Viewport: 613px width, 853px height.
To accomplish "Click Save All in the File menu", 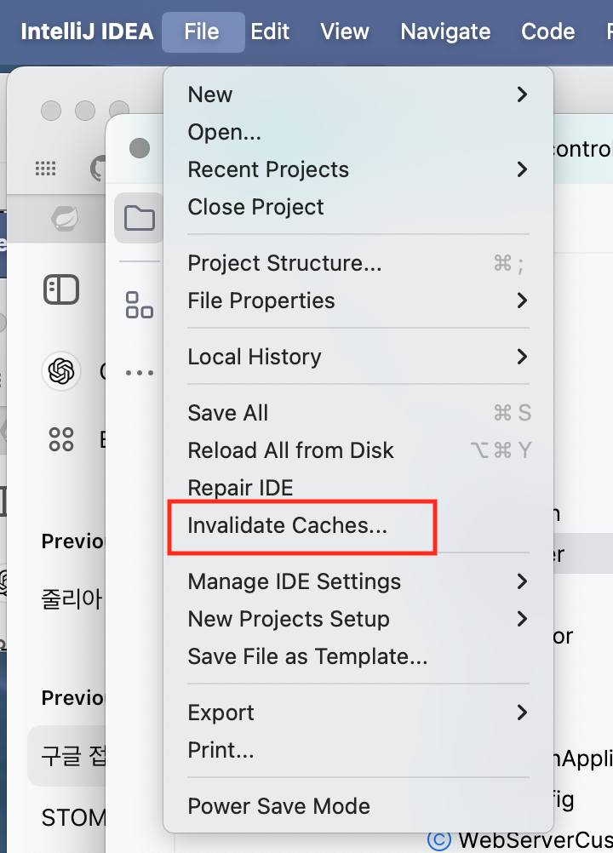I will tap(227, 413).
